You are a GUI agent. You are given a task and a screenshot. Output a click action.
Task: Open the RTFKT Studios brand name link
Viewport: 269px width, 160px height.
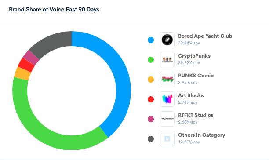196,115
